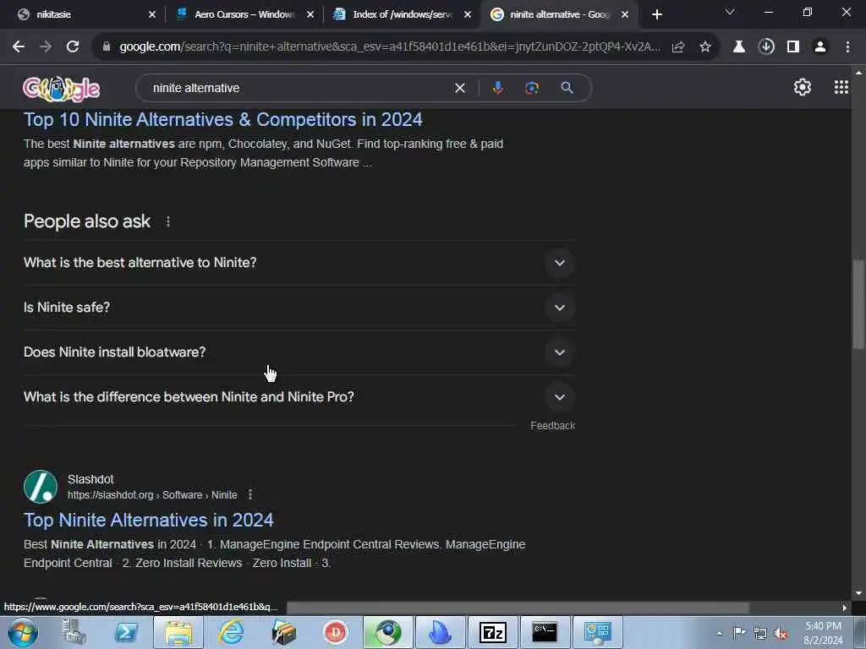The image size is (866, 649).
Task: Open Slashdot result three-dot menu
Action: pyautogui.click(x=250, y=494)
